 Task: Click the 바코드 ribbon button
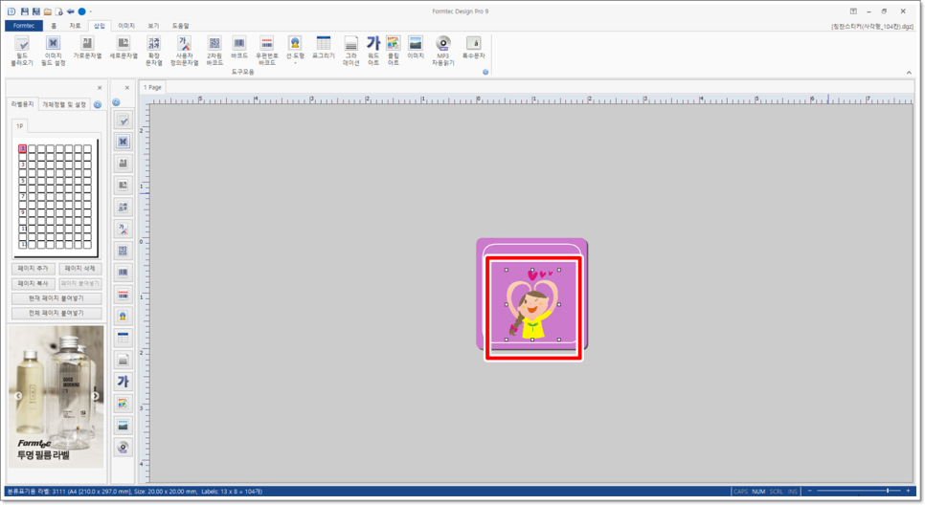[239, 47]
